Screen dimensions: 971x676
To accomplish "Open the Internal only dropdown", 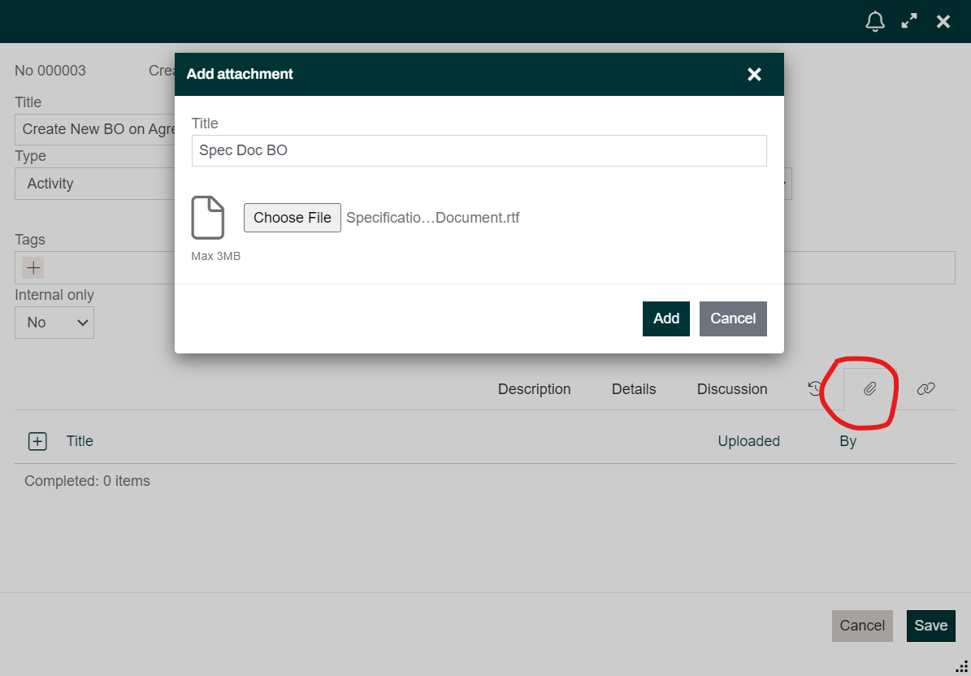I will pyautogui.click(x=54, y=323).
